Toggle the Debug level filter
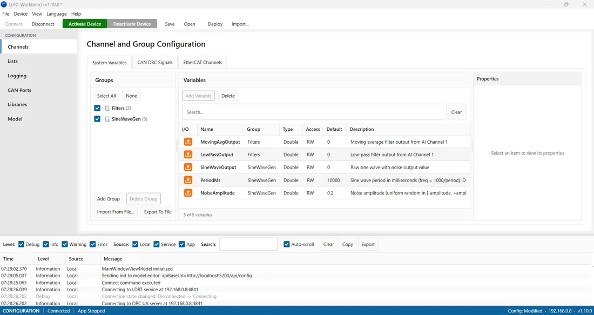The image size is (594, 315). 21,244
